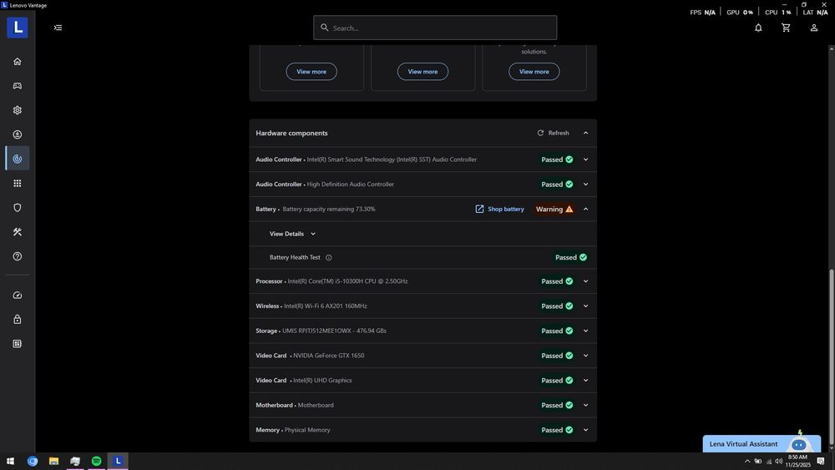The height and width of the screenshot is (470, 835).
Task: Click the View more under 'solutions'
Action: coord(534,71)
